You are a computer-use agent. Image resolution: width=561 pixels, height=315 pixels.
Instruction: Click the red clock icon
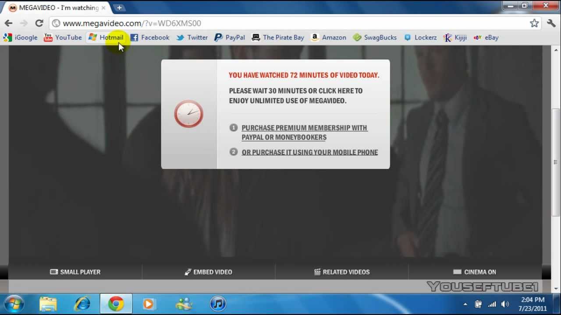point(188,114)
